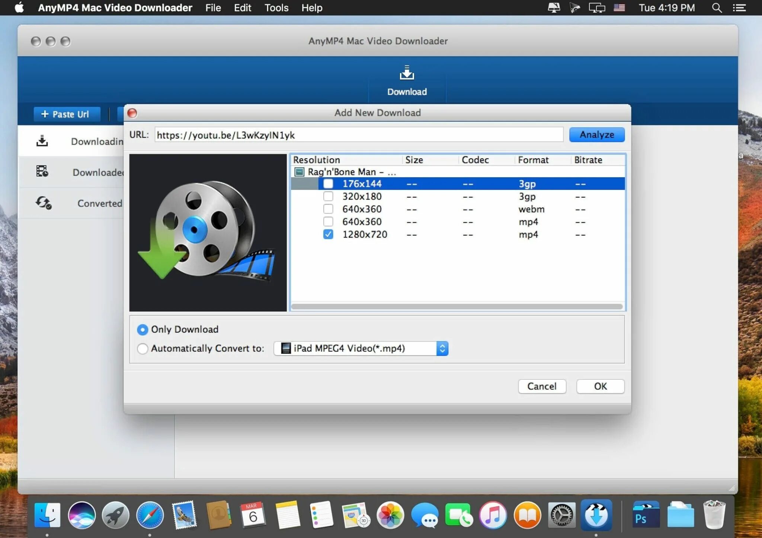This screenshot has height=538, width=762.
Task: Click the Downloading sidebar icon
Action: coord(42,141)
